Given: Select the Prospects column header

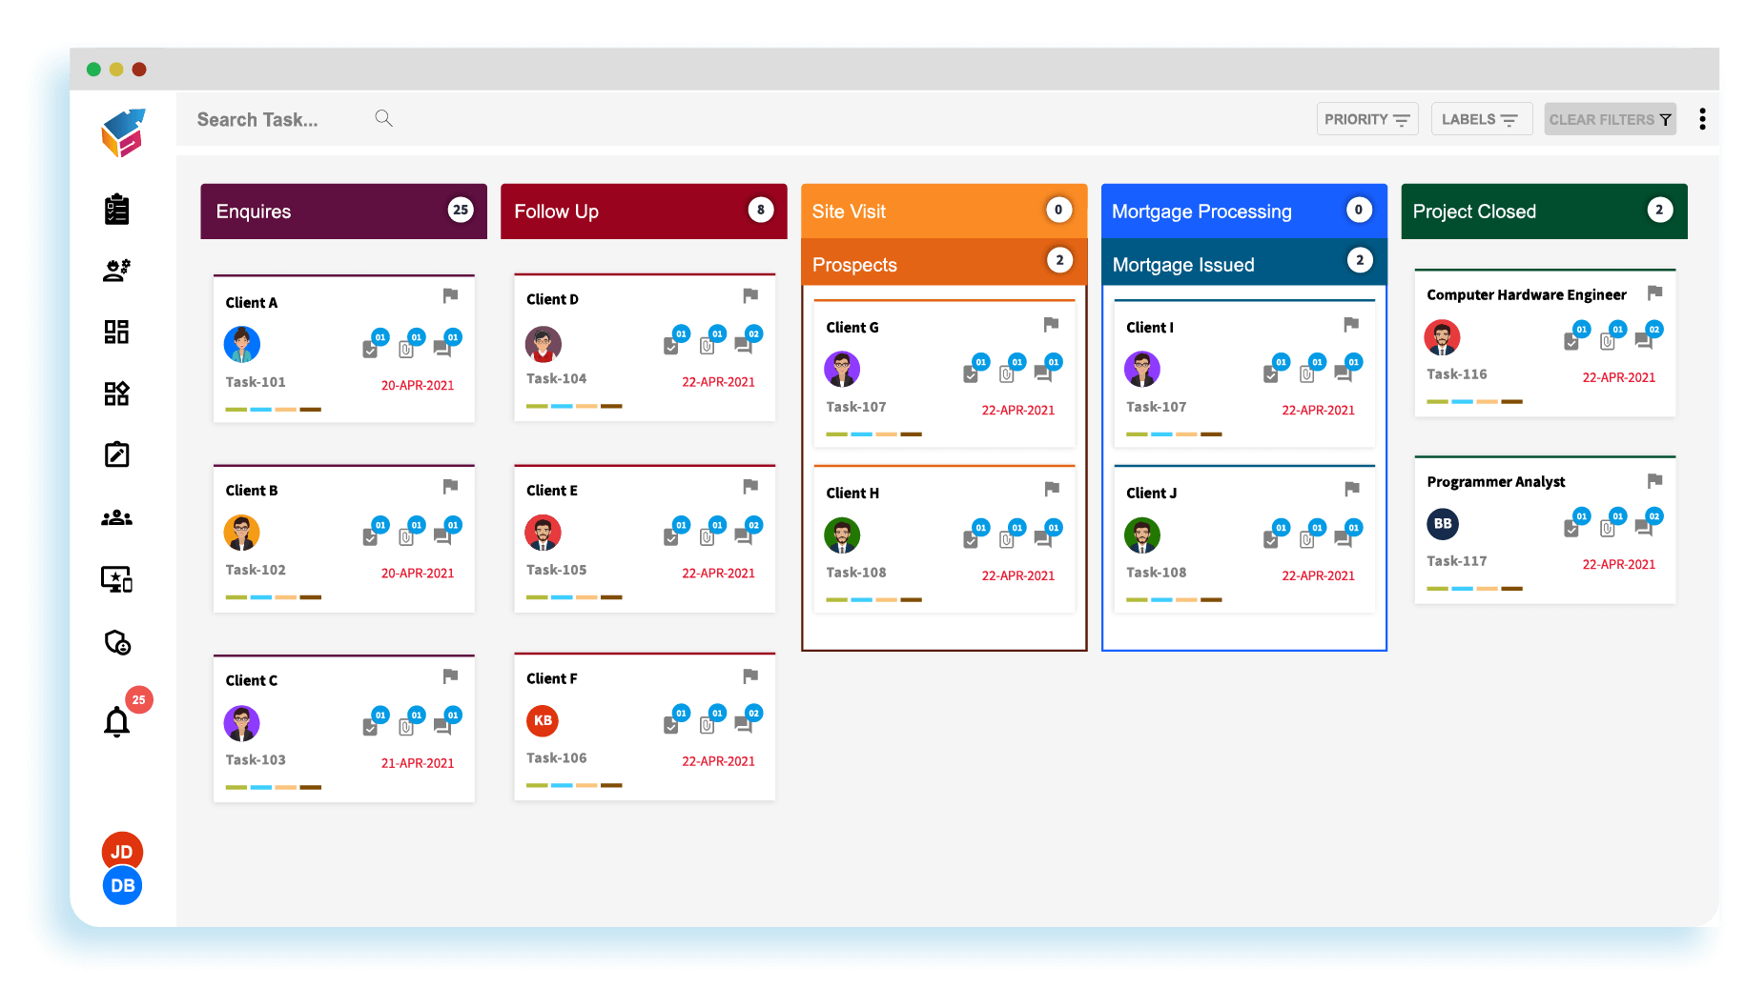Looking at the screenshot, I should pyautogui.click(x=944, y=263).
